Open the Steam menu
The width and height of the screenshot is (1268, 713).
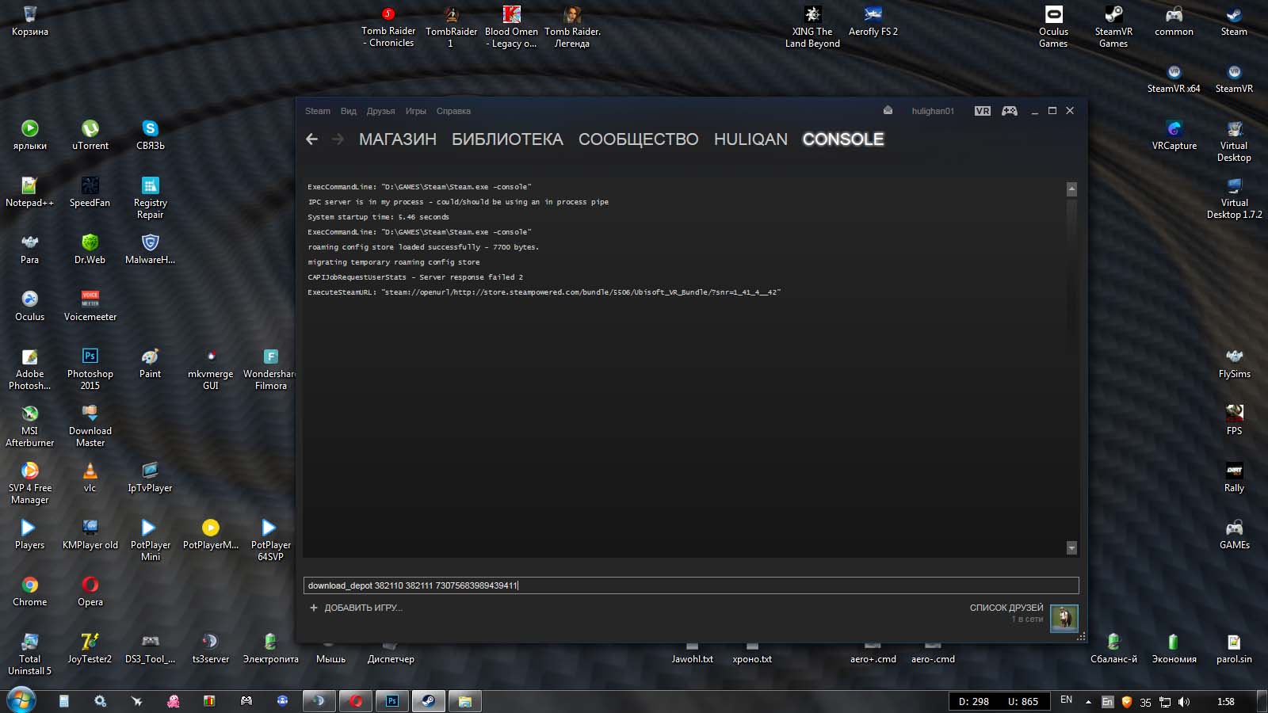318,111
